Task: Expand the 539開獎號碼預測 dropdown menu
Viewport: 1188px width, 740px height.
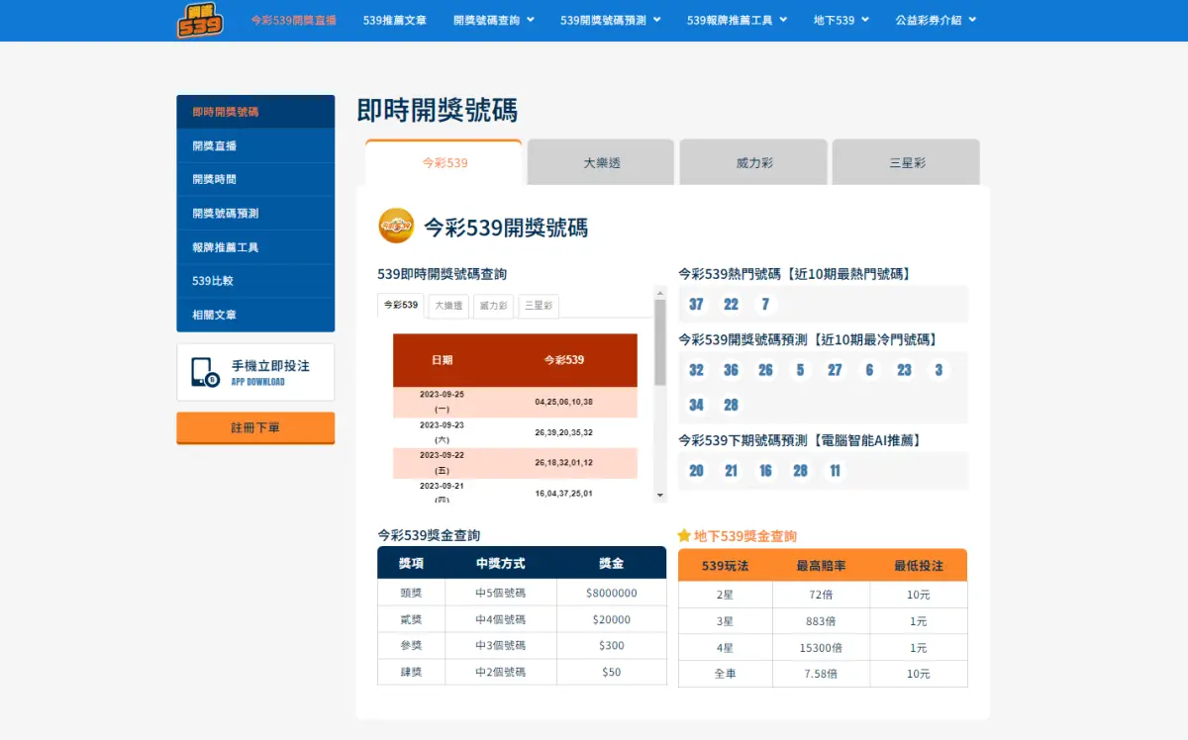Action: coord(610,20)
